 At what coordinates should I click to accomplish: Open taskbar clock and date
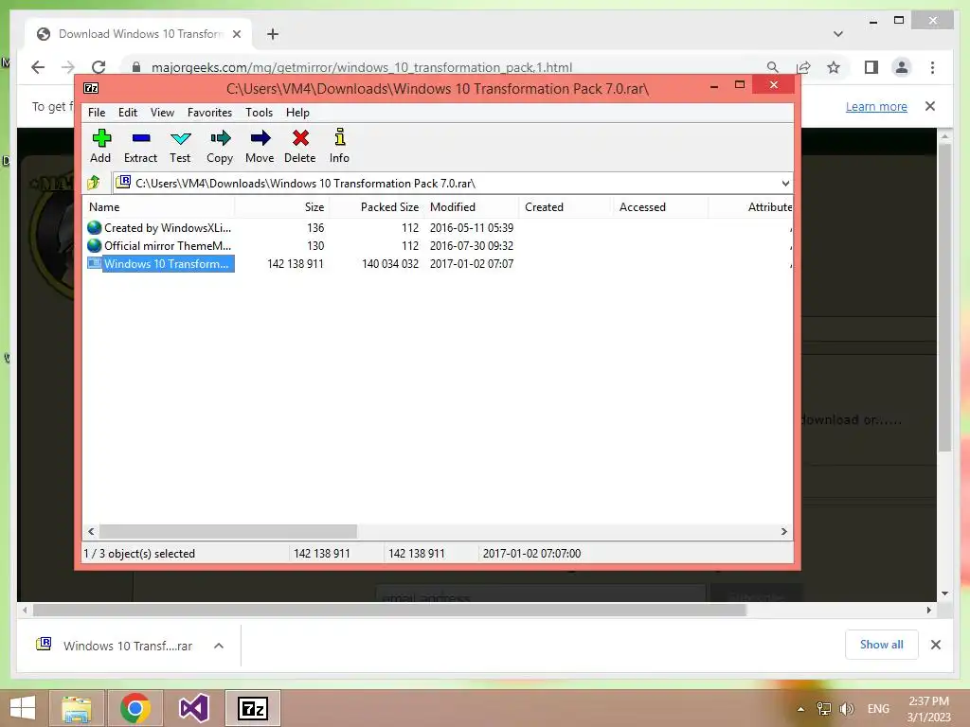[x=928, y=708]
